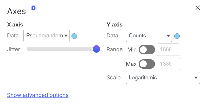Enable the Min range toggle
Viewport: 207px width, 105px height.
147,49
